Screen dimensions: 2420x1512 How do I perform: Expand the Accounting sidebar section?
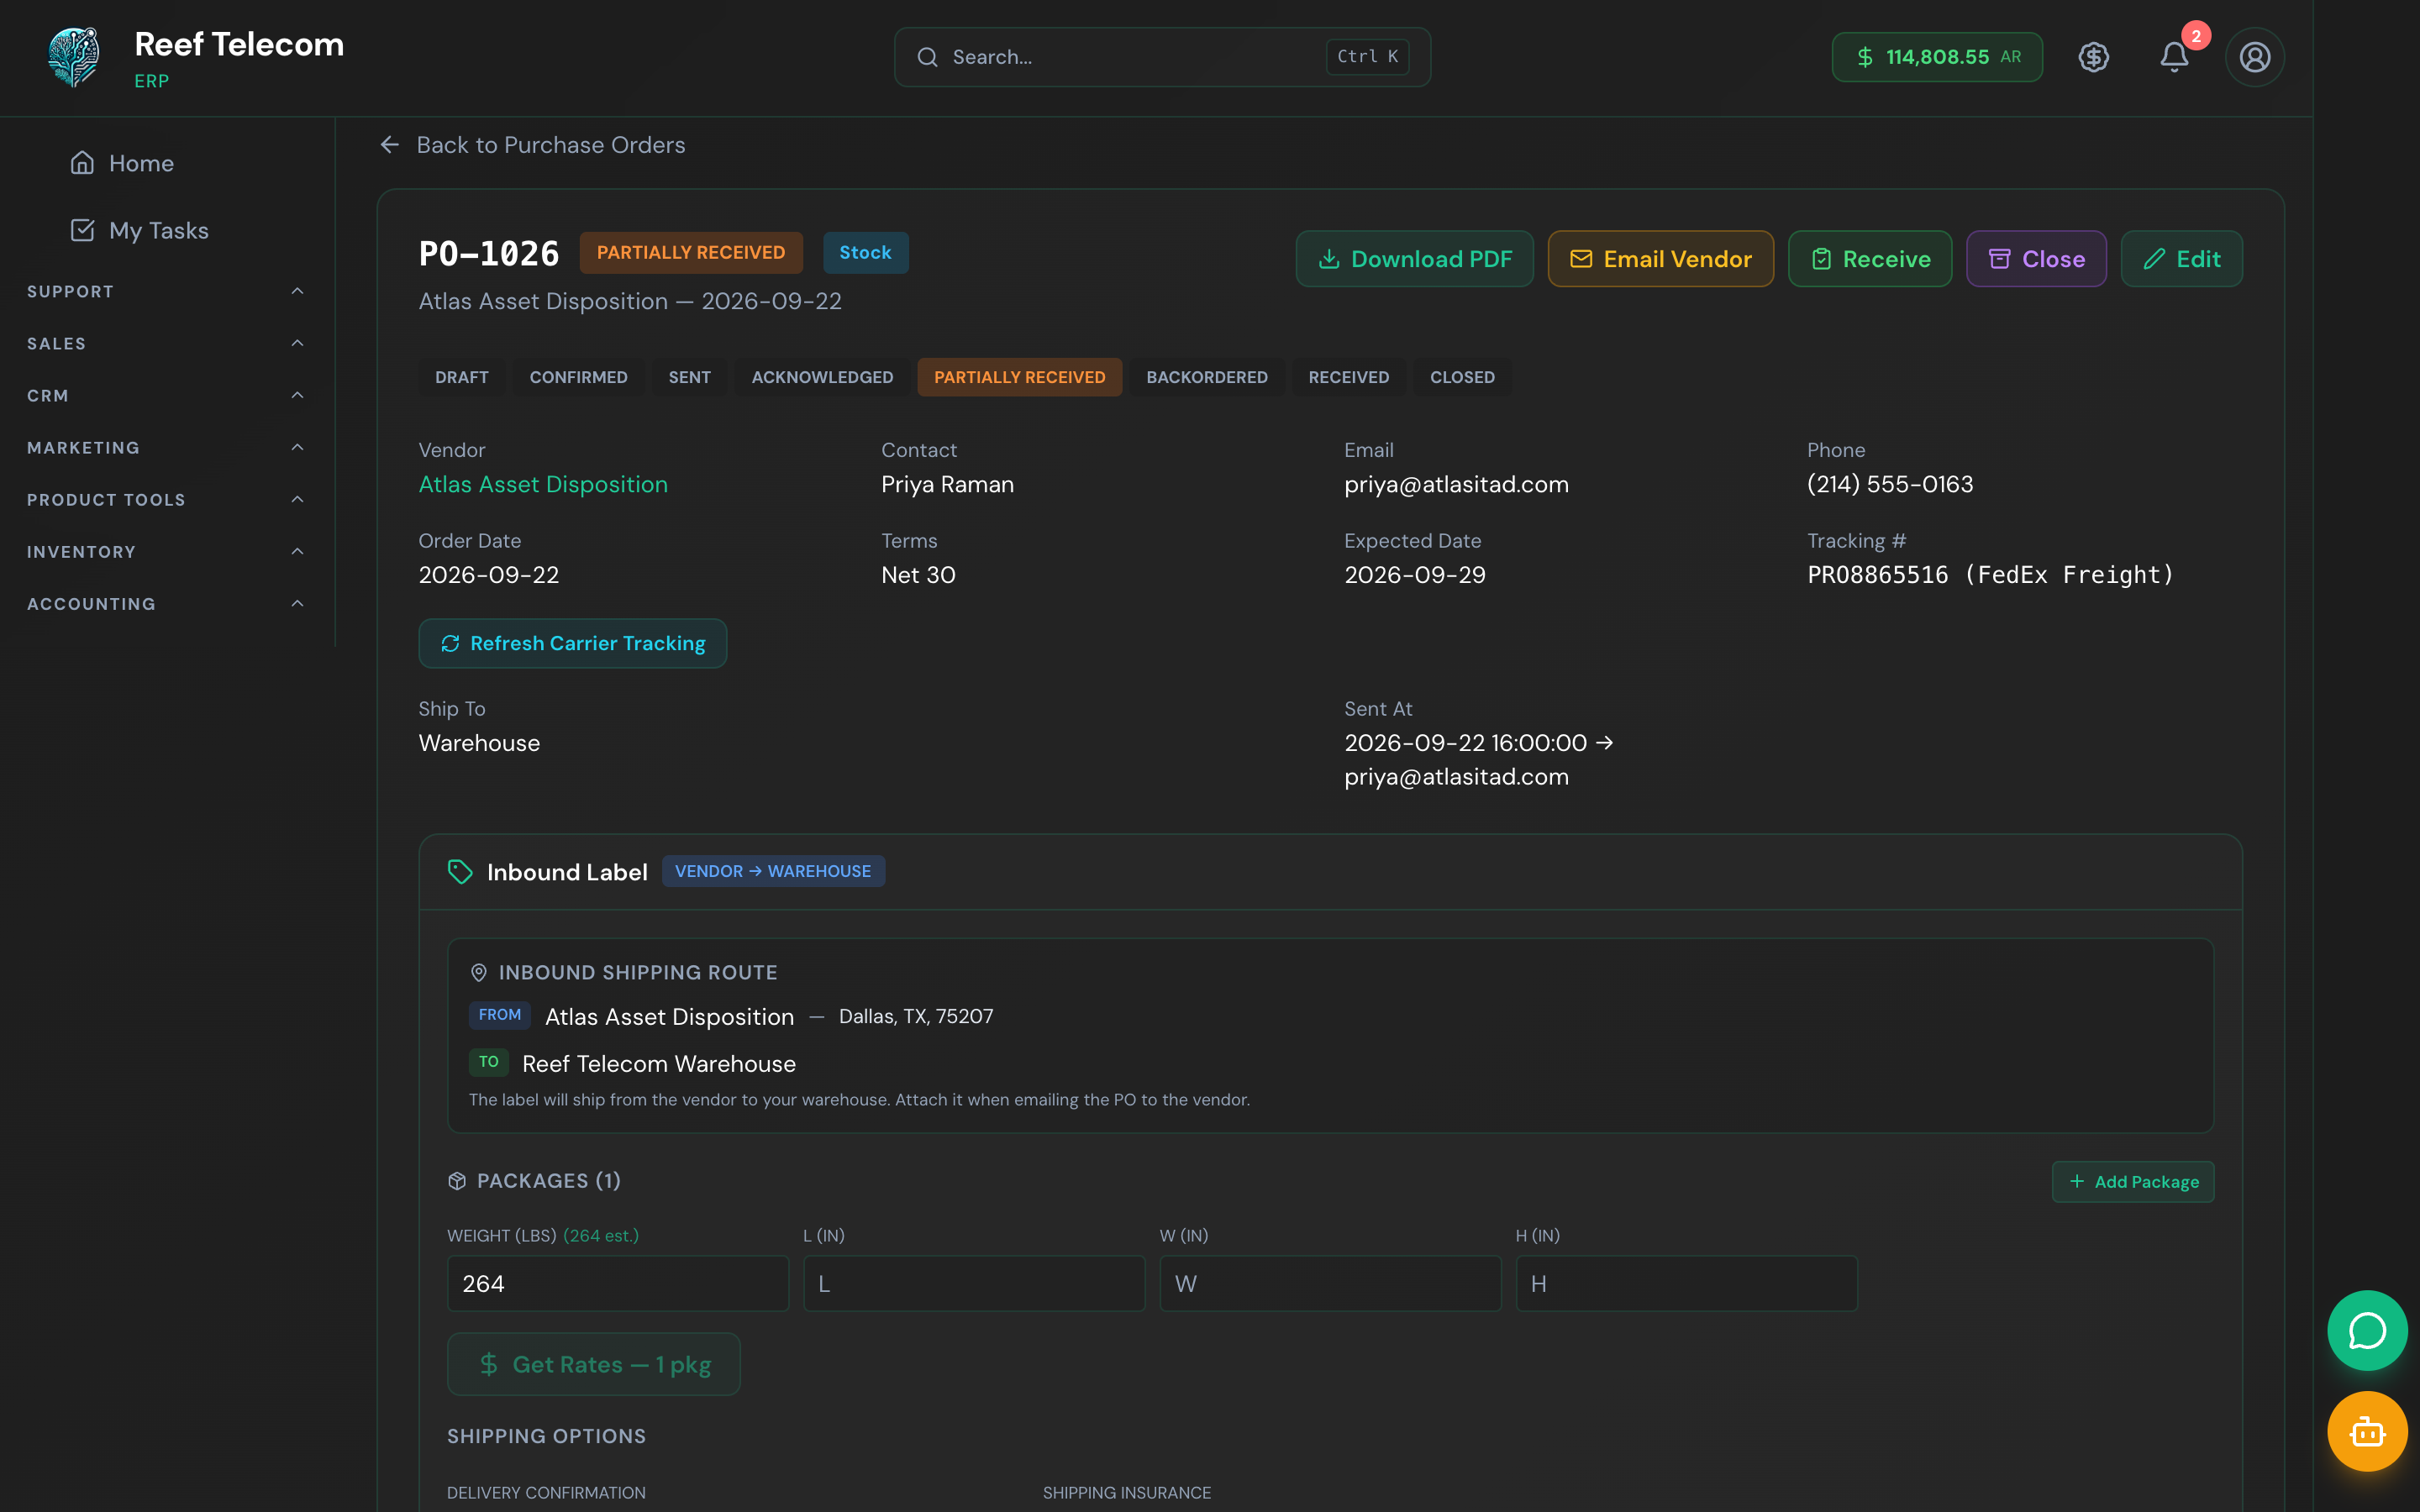[x=167, y=603]
